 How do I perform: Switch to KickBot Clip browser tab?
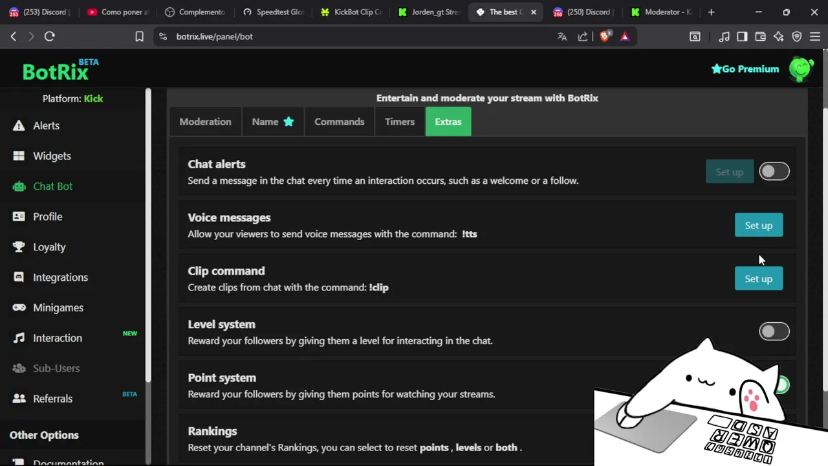click(351, 12)
